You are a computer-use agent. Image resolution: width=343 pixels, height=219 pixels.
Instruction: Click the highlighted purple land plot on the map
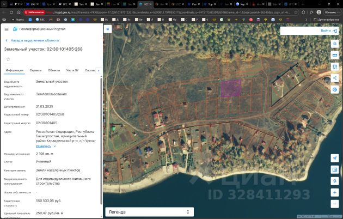pyautogui.click(x=230, y=88)
